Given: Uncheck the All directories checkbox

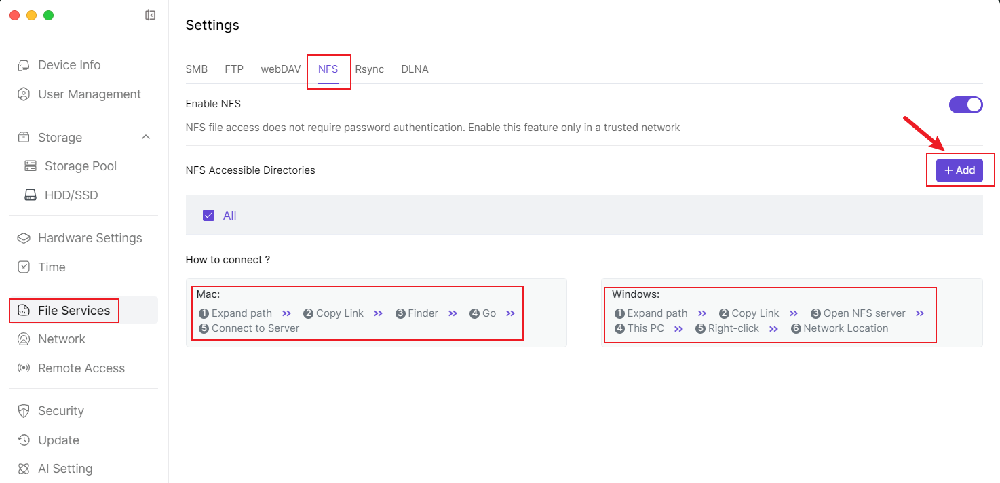Looking at the screenshot, I should click(209, 216).
